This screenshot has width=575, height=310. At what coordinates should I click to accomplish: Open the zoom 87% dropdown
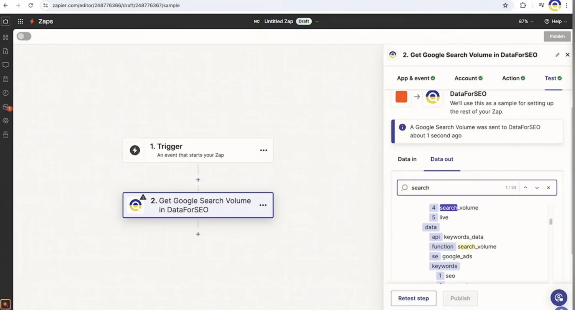point(526,21)
